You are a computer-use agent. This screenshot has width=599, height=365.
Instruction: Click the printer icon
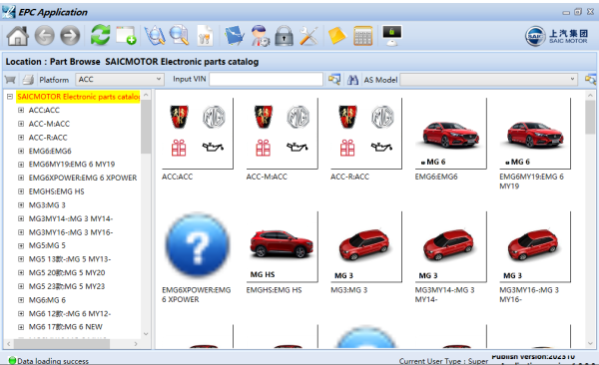click(x=28, y=80)
